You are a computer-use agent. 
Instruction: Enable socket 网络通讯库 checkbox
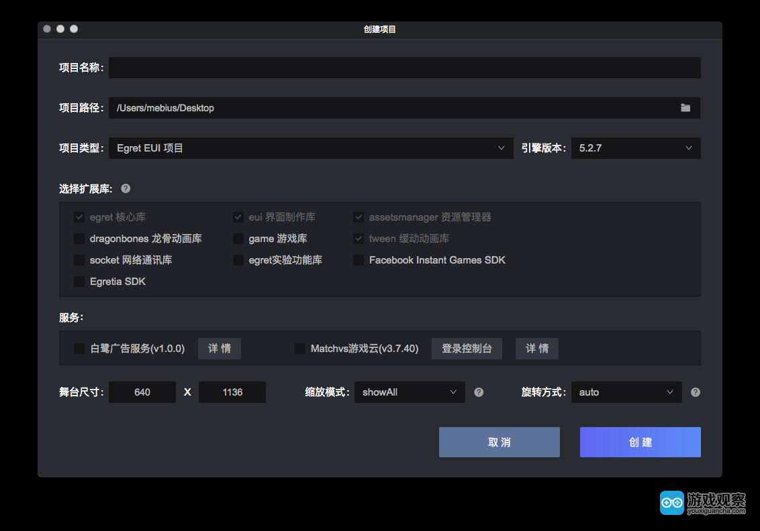click(79, 260)
